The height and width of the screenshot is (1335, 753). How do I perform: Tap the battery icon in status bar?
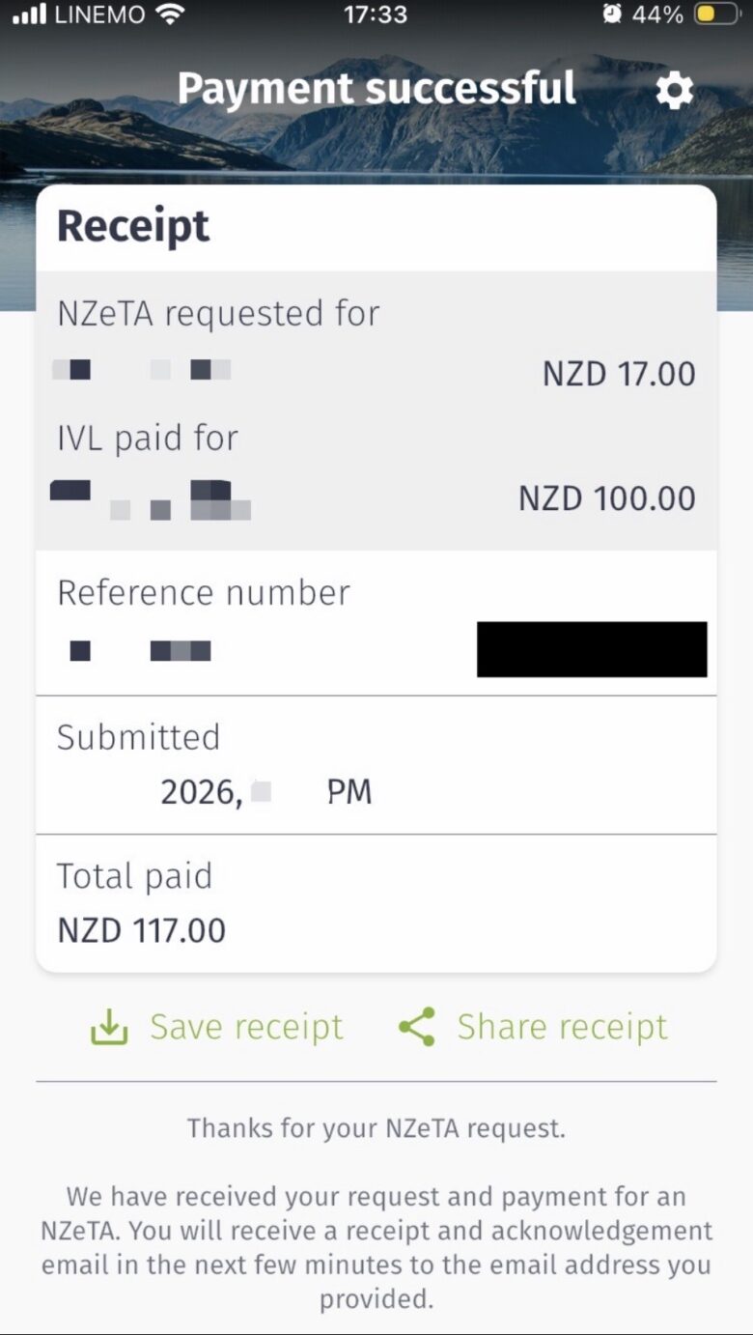click(717, 14)
